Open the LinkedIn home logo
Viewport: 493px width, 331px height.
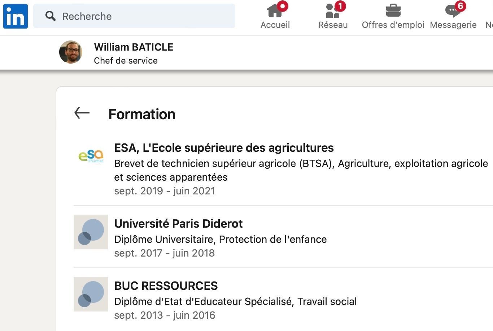[16, 16]
